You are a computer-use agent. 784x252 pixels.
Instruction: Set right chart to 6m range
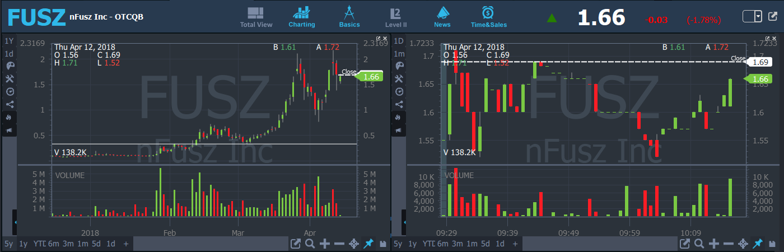click(x=443, y=244)
